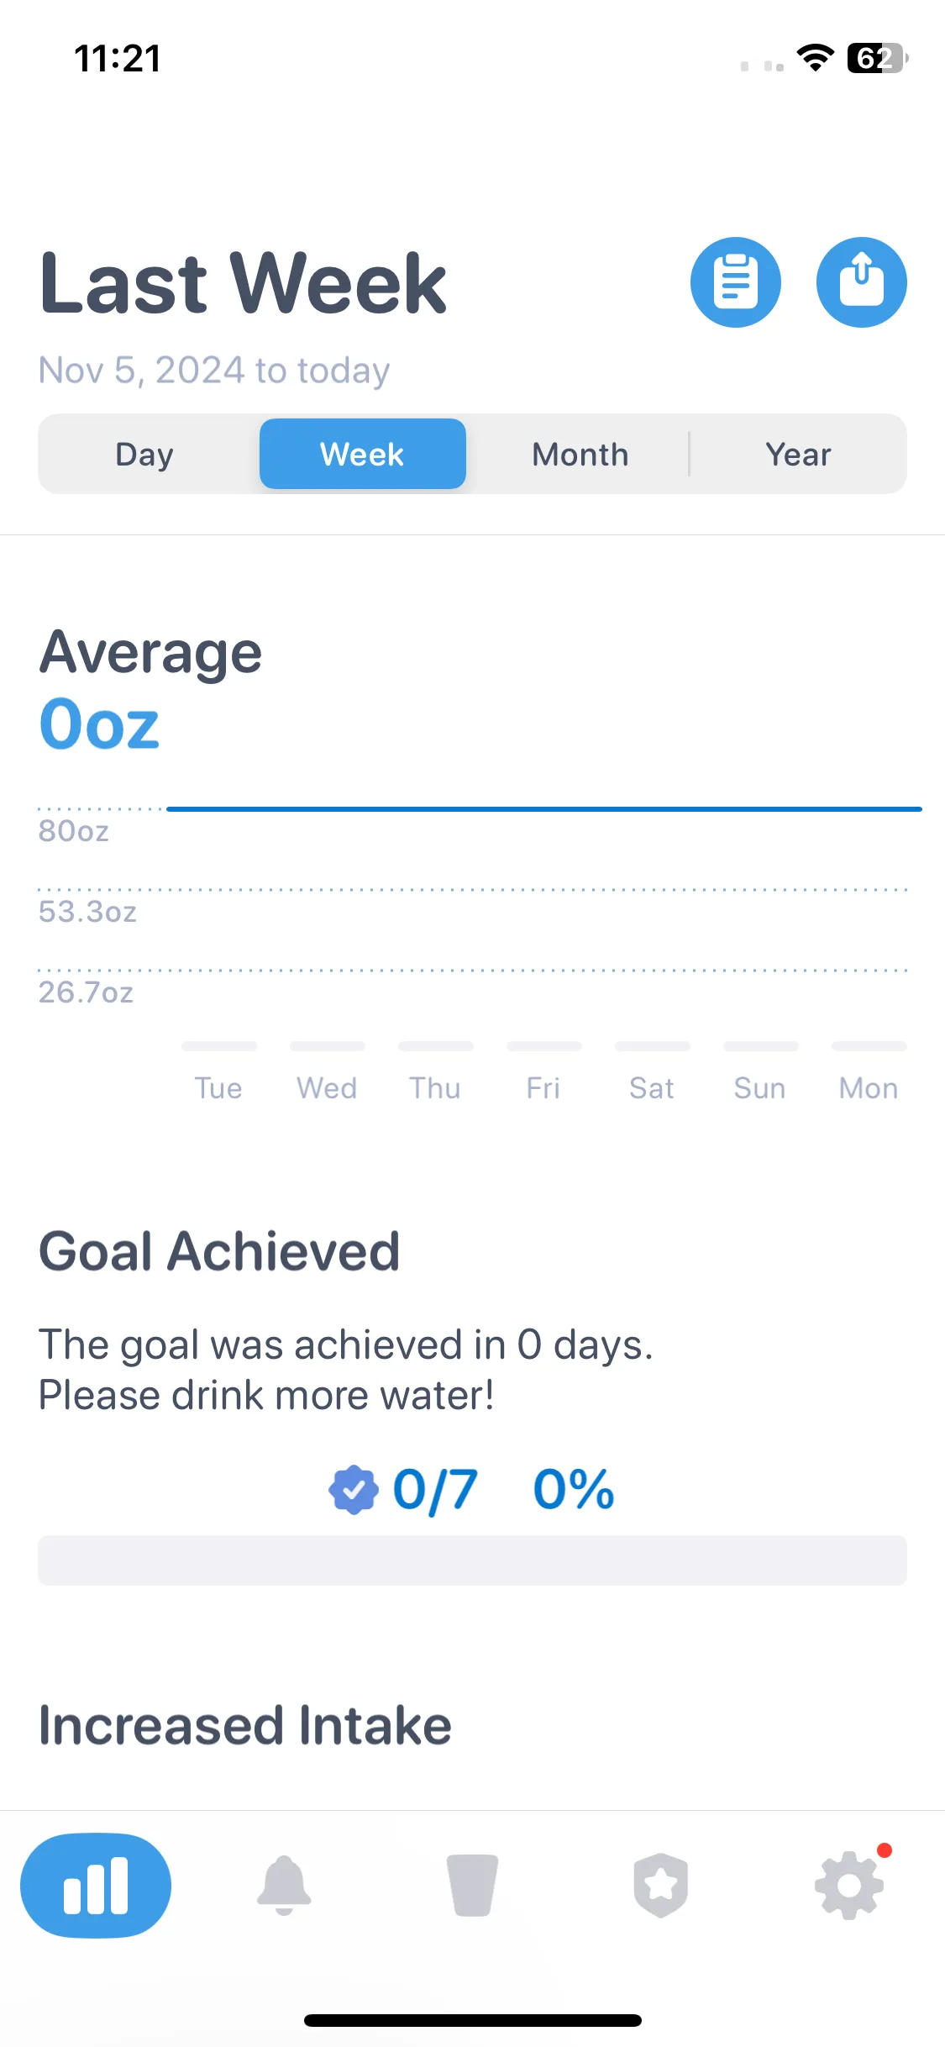Open the achievements shield badge tab
Viewport: 945px width, 2047px height.
[660, 1886]
